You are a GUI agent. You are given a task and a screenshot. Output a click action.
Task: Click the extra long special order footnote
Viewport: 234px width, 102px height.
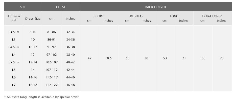[42, 97]
